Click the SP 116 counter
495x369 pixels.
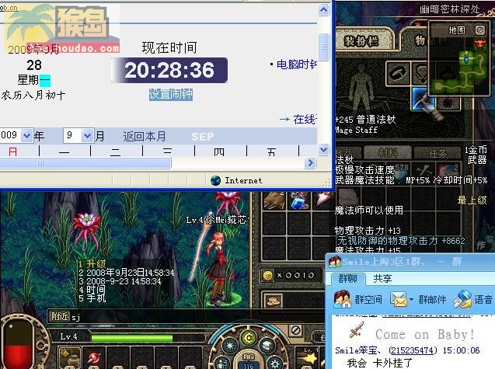click(x=249, y=360)
